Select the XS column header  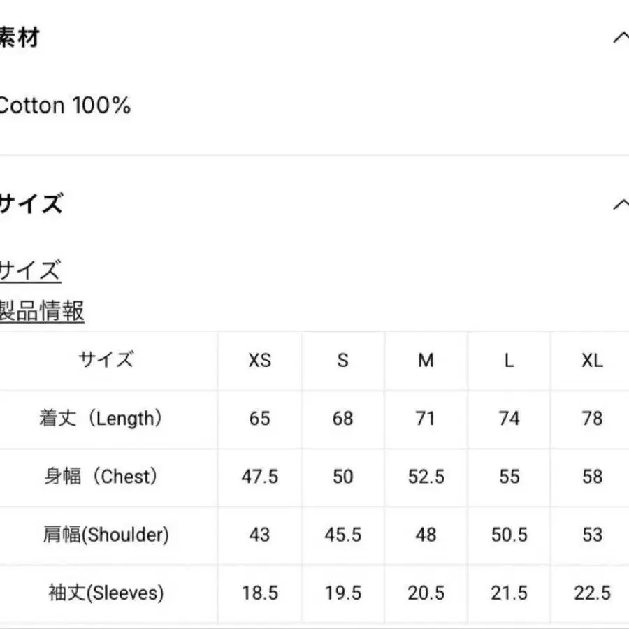(259, 361)
